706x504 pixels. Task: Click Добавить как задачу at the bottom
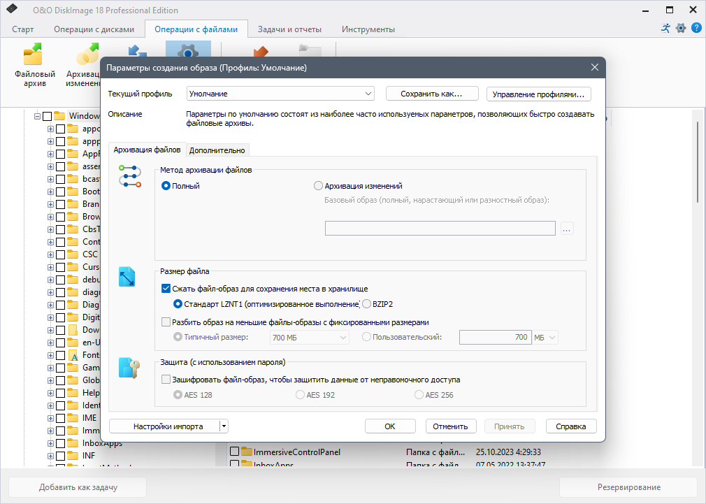78,487
